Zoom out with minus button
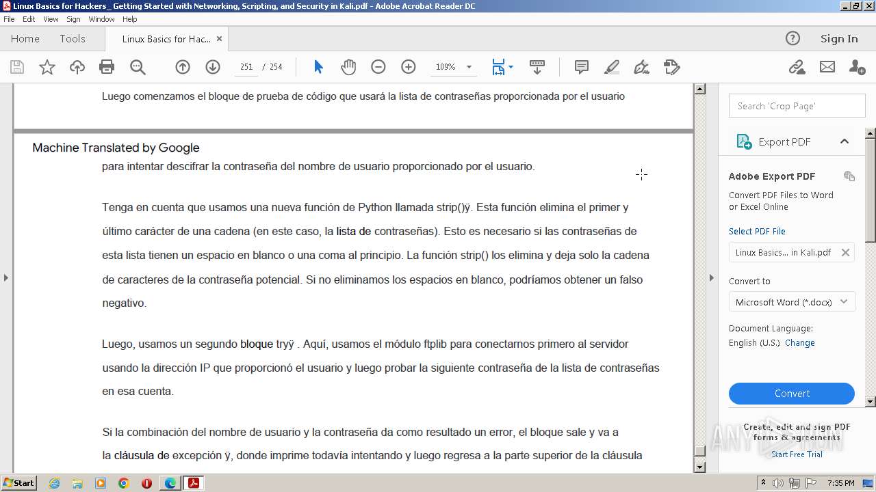Image resolution: width=876 pixels, height=492 pixels. [378, 67]
